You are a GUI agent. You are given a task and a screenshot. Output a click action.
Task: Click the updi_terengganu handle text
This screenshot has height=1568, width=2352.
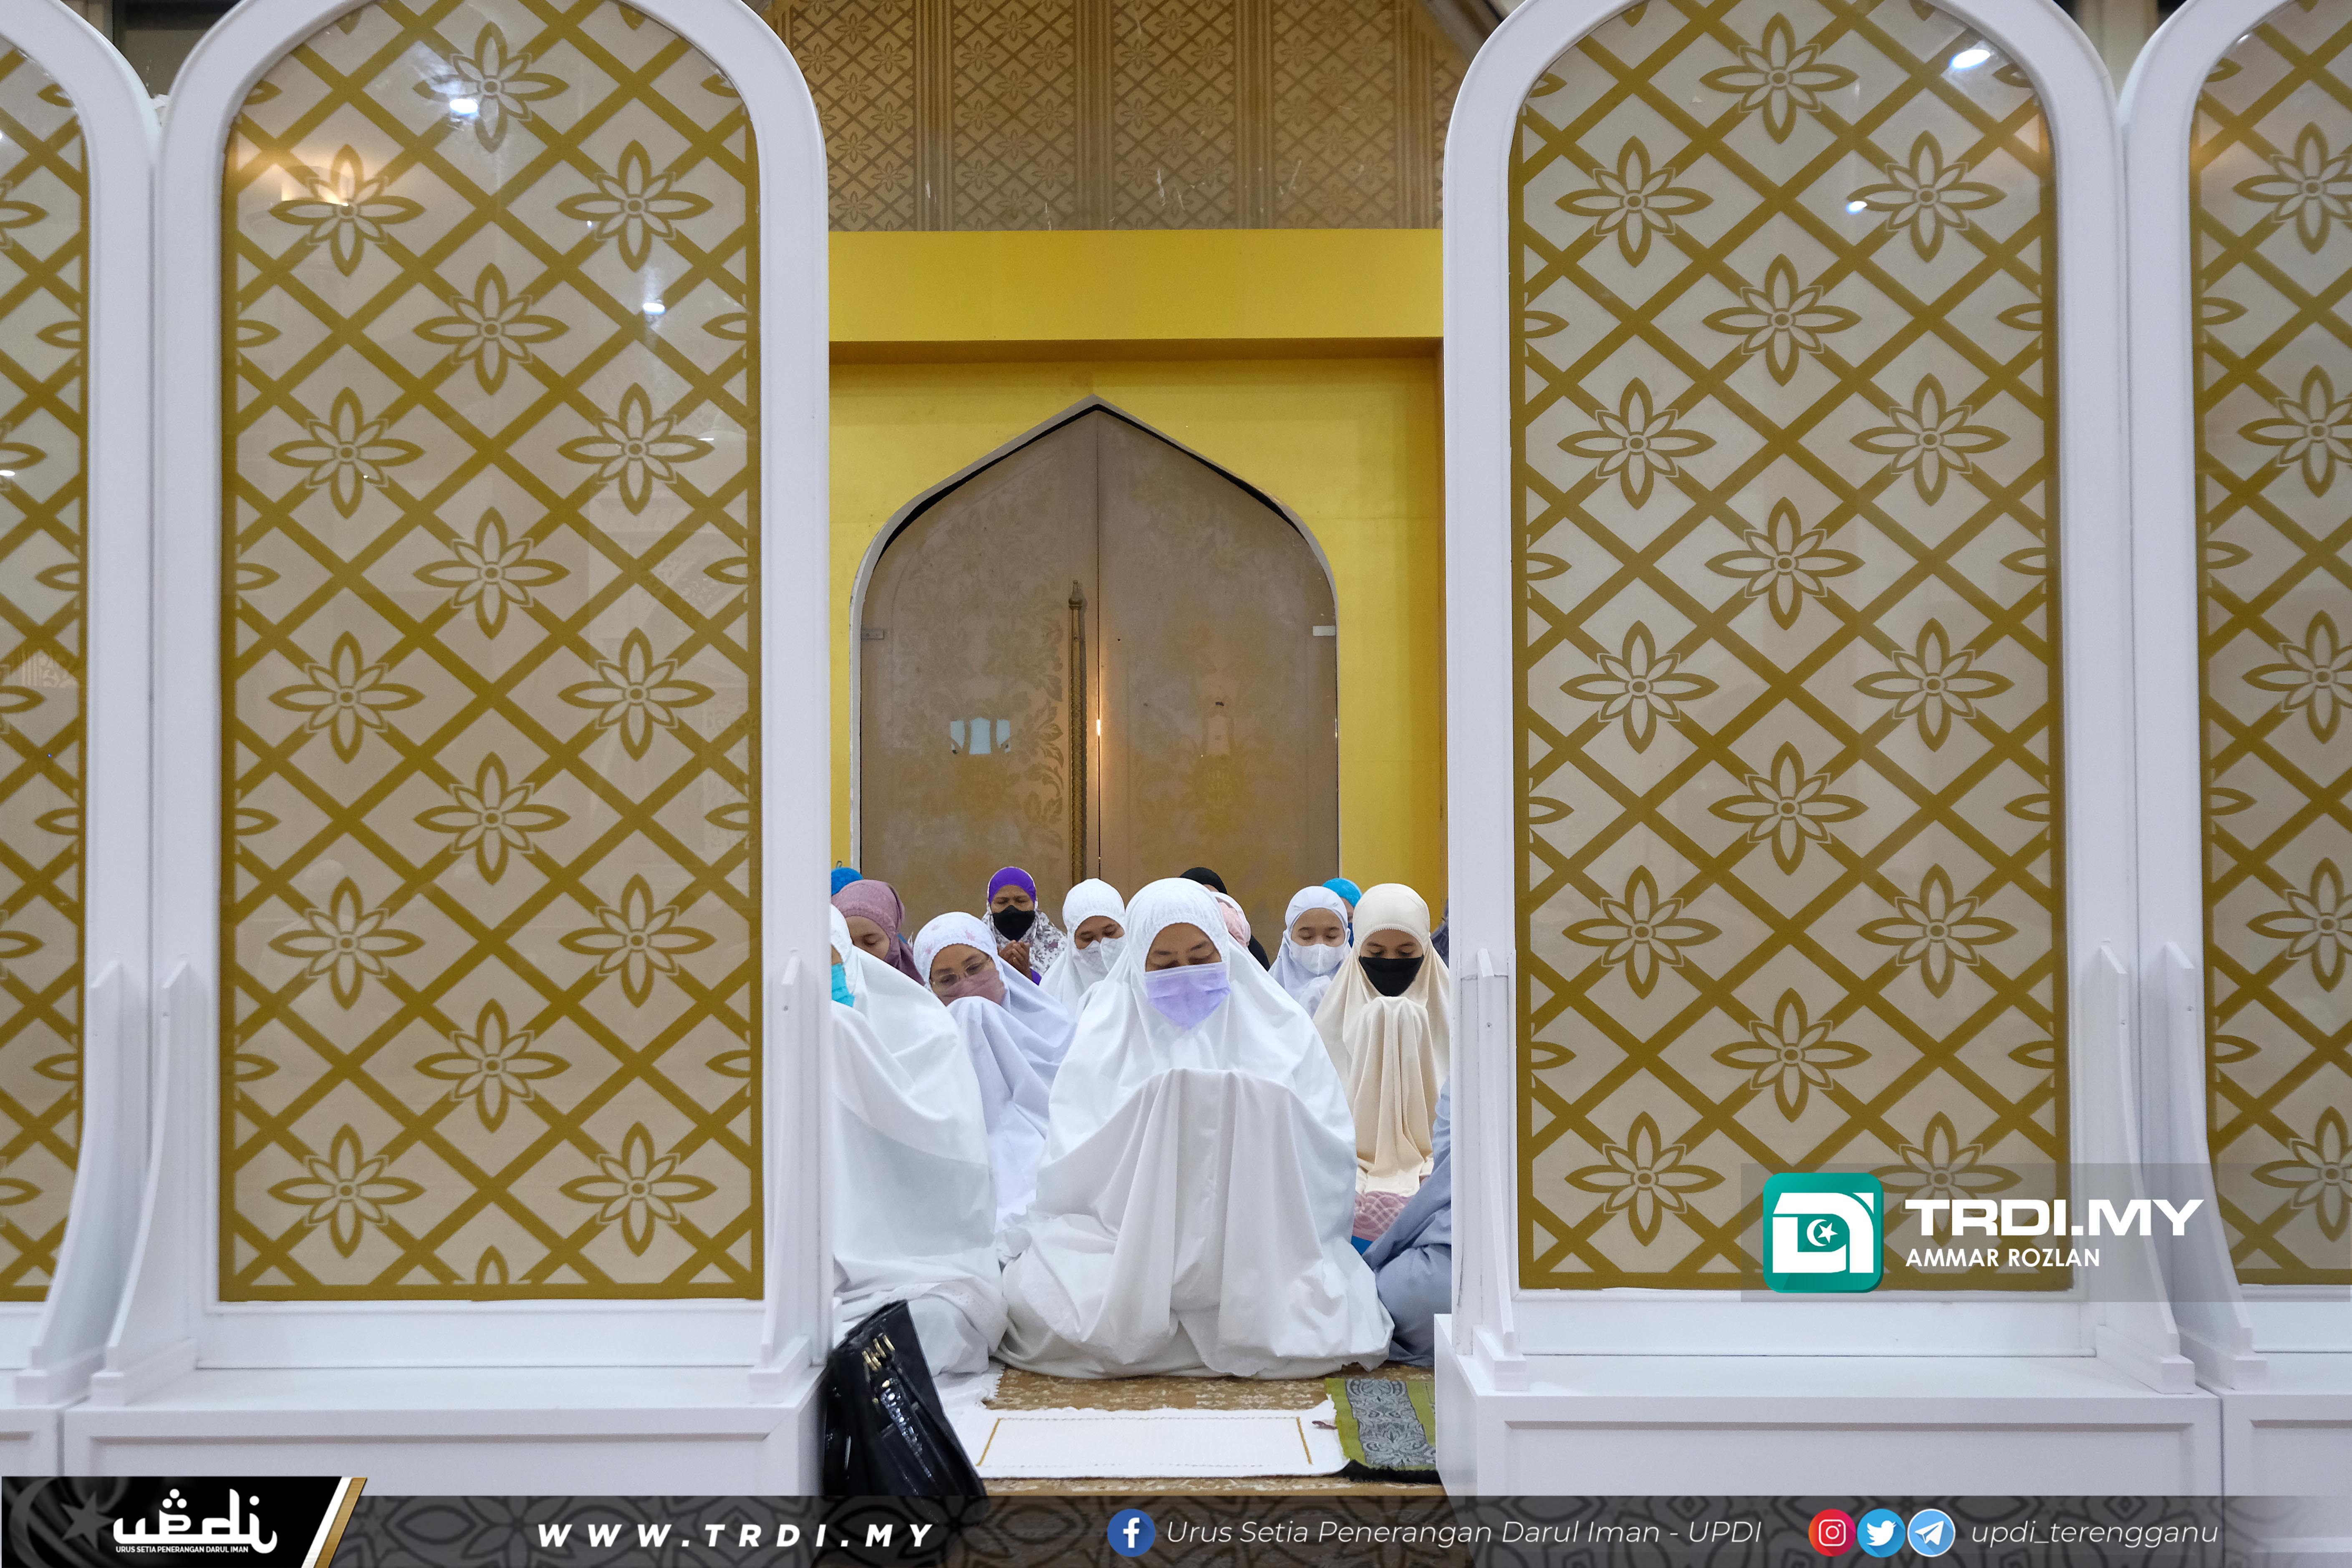click(x=2094, y=1533)
